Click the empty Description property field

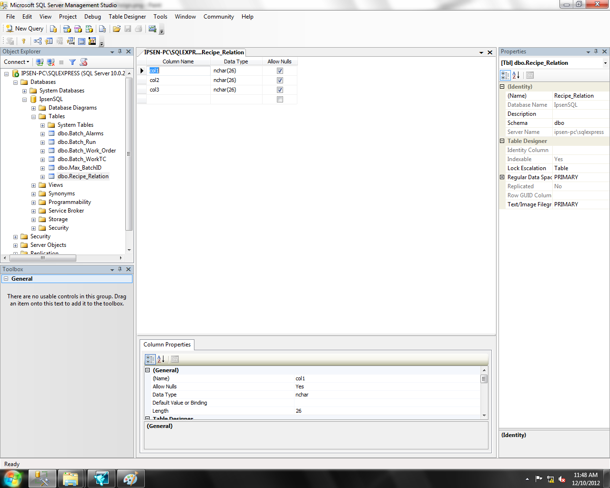tap(580, 114)
